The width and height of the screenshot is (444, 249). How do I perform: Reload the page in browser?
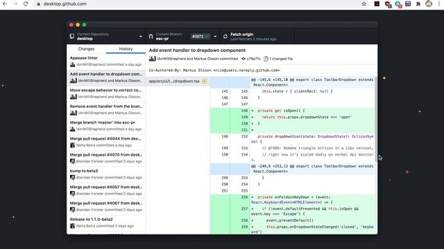click(x=26, y=4)
